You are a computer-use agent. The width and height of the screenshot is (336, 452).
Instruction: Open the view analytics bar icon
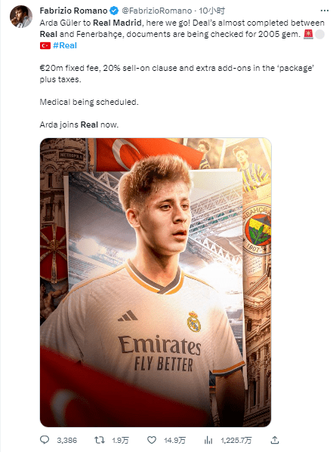tap(208, 440)
